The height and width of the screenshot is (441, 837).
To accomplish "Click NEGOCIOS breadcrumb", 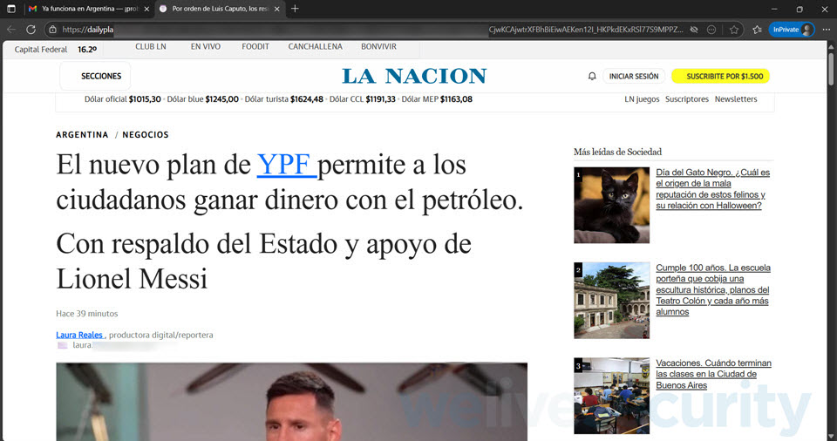I will click(x=146, y=134).
